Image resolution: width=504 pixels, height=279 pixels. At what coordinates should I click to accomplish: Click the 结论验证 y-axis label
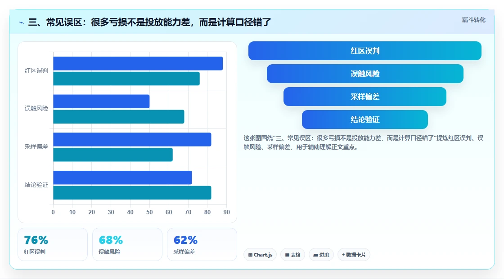(36, 185)
